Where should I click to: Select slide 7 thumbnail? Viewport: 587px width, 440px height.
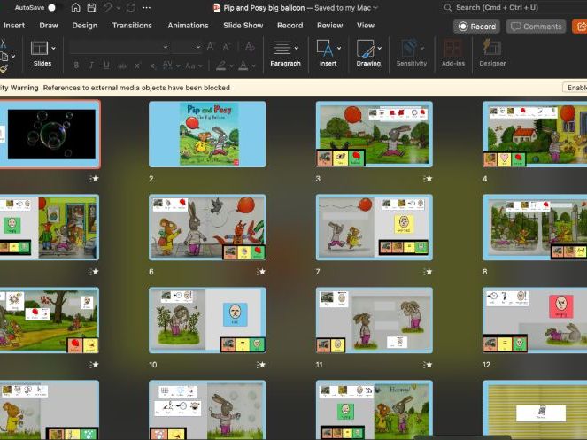[374, 228]
